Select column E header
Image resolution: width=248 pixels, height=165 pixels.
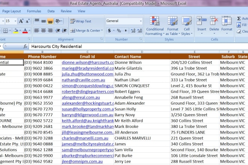coord(195,52)
